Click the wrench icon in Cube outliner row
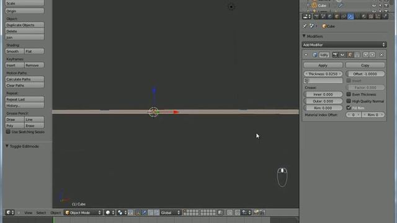 [341, 6]
